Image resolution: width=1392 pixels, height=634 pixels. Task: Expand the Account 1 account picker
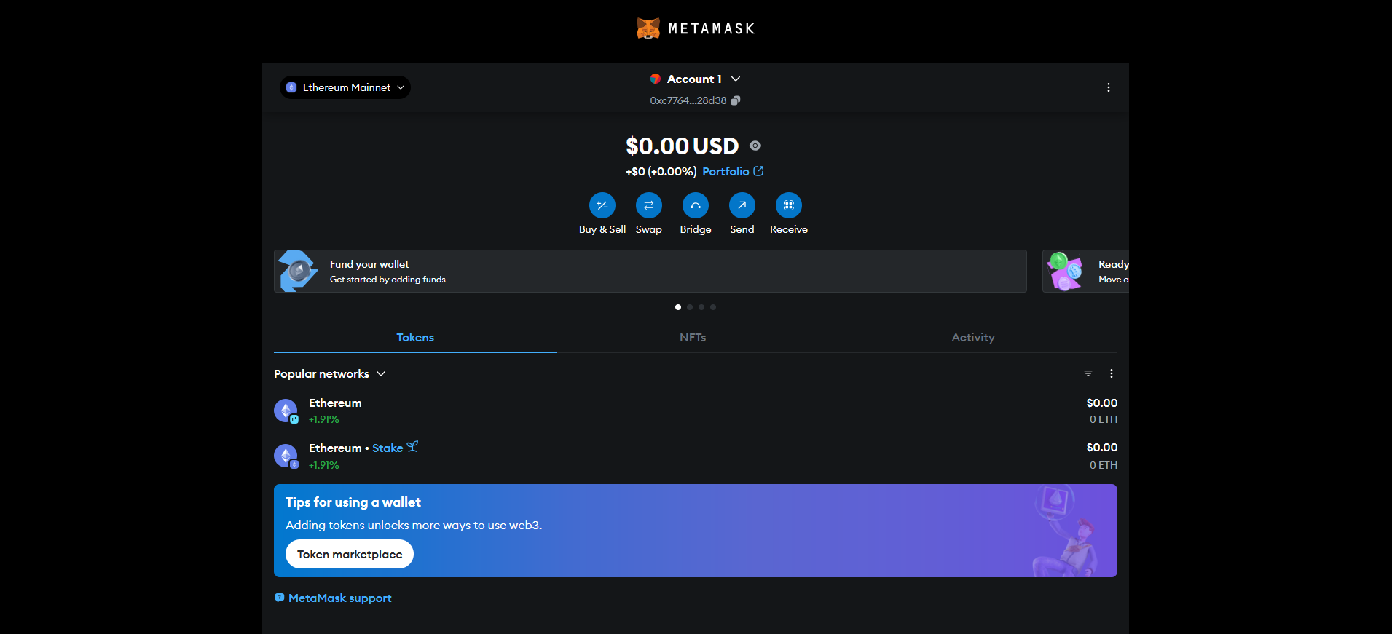click(695, 79)
